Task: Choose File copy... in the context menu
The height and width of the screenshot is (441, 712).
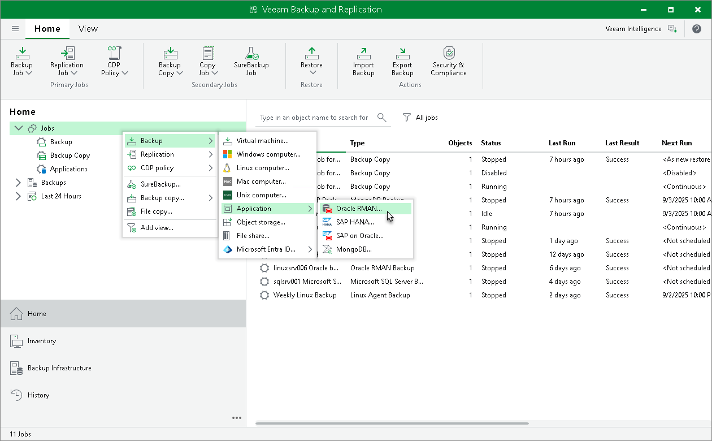Action: pos(170,211)
